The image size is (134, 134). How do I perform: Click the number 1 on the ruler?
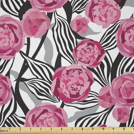coord(10,129)
